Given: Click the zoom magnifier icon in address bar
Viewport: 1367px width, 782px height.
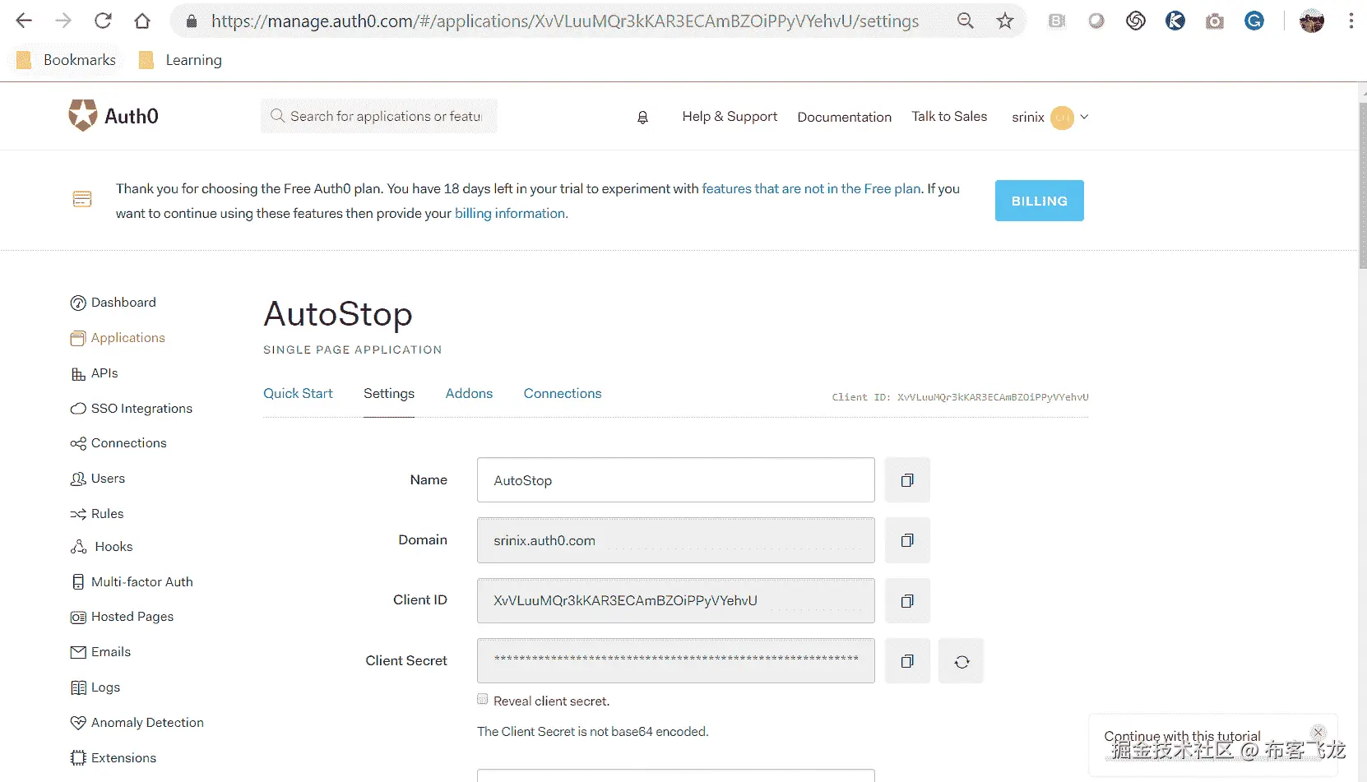Looking at the screenshot, I should click(x=966, y=21).
